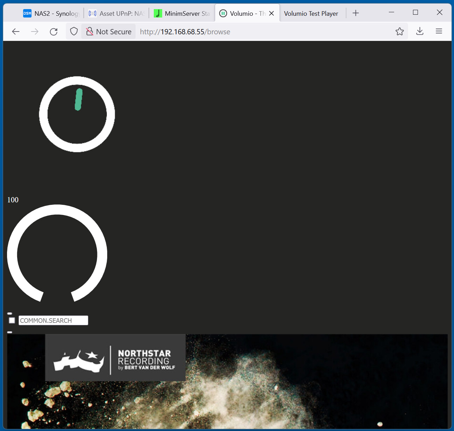The image size is (454, 431).
Task: Open a new browser tab
Action: 356,13
